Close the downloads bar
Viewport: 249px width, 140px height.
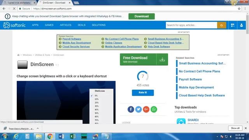245,128
